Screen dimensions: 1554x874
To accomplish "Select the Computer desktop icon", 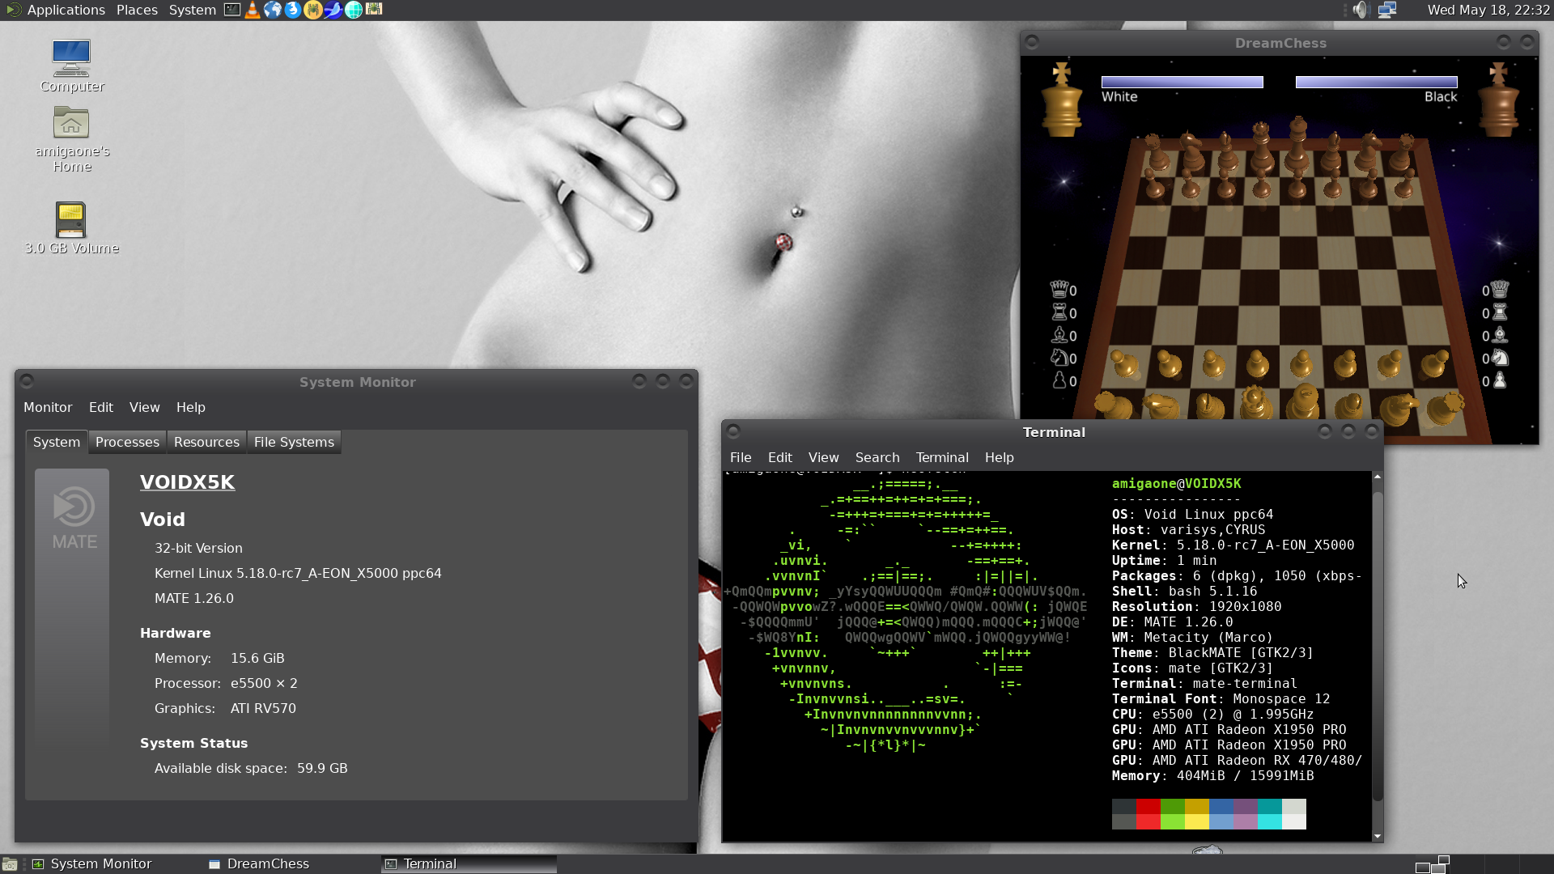I will [x=72, y=66].
